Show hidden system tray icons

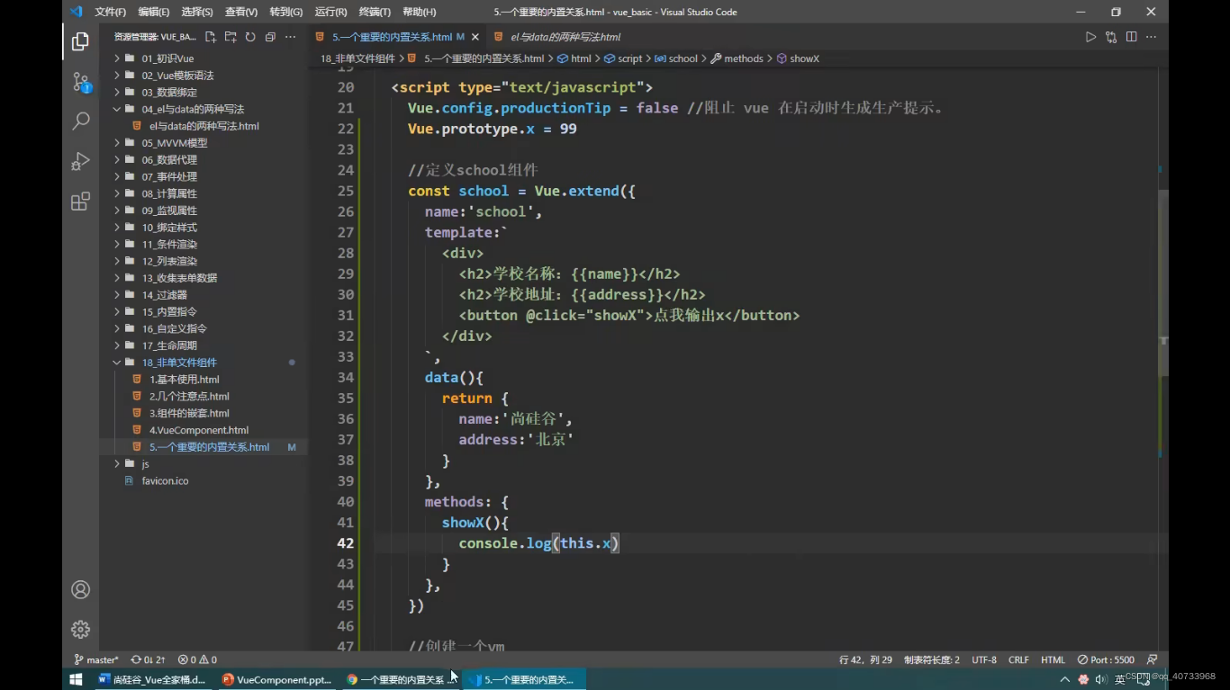click(x=1065, y=679)
